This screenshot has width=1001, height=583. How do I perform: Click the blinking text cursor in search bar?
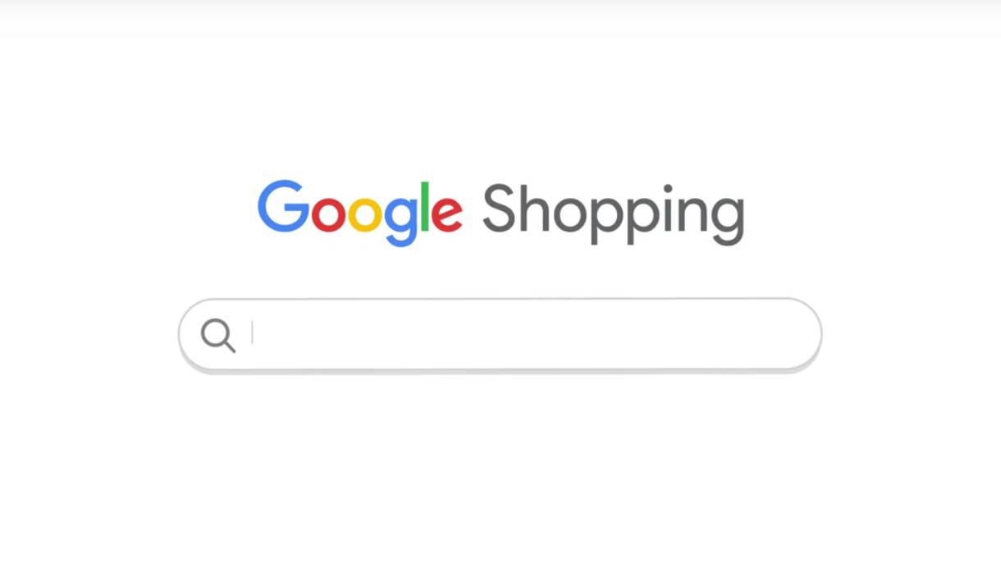pos(253,333)
